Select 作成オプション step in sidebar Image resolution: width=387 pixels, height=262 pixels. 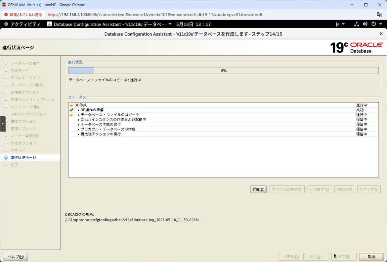pos(23,143)
